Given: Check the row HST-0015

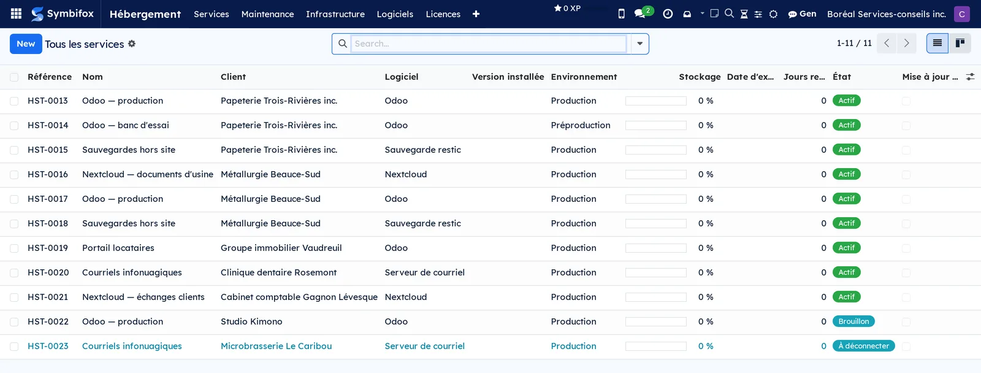Looking at the screenshot, I should coord(14,150).
